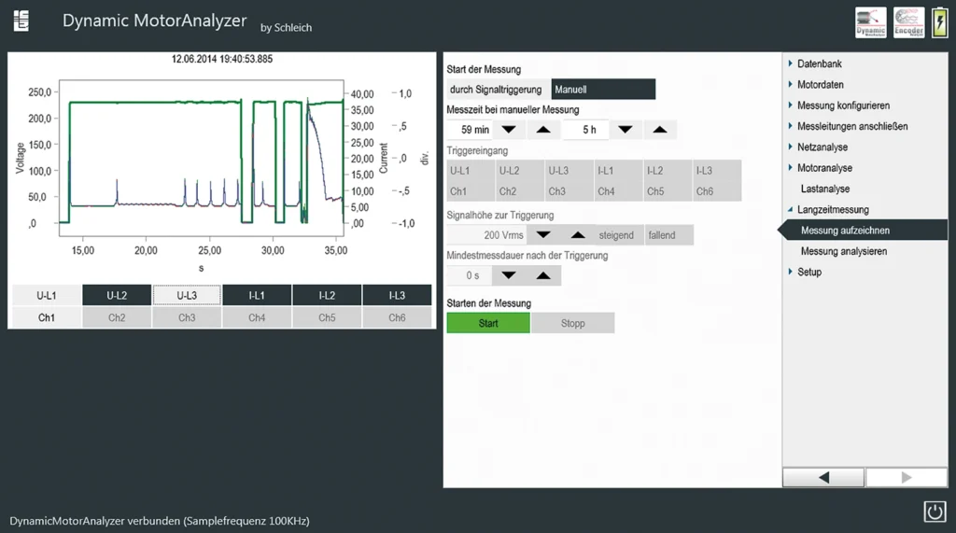Image resolution: width=956 pixels, height=533 pixels.
Task: Go back with the left arrow button
Action: 822,478
